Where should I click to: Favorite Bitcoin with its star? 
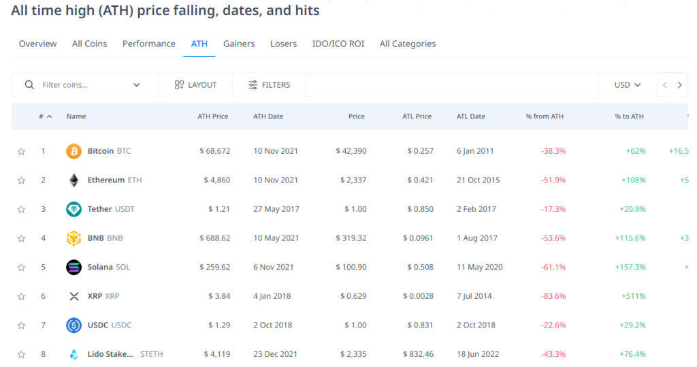(x=21, y=151)
